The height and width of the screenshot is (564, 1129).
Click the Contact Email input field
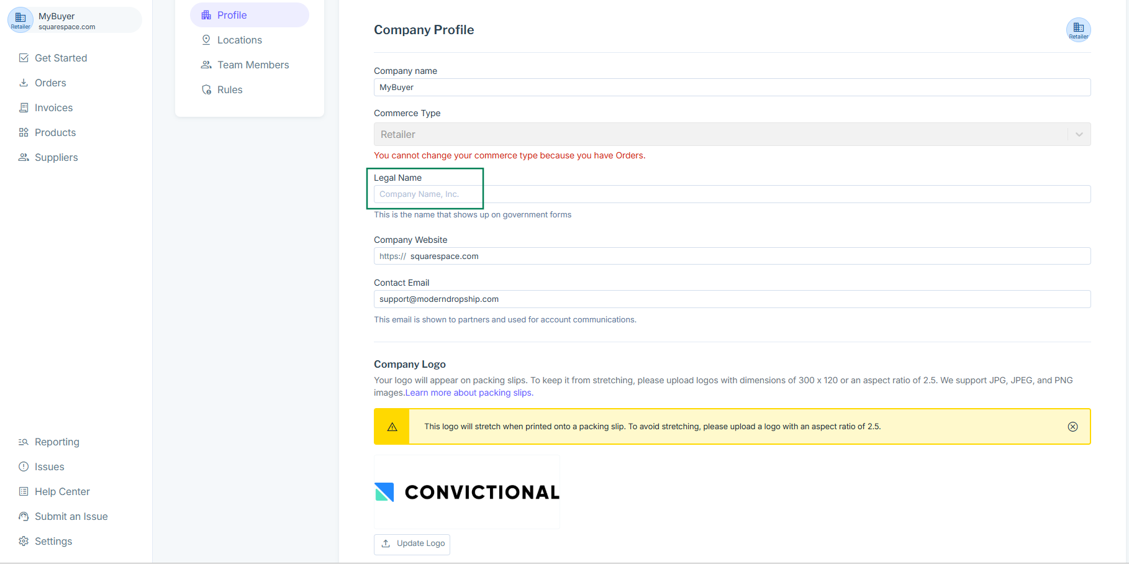pyautogui.click(x=732, y=299)
